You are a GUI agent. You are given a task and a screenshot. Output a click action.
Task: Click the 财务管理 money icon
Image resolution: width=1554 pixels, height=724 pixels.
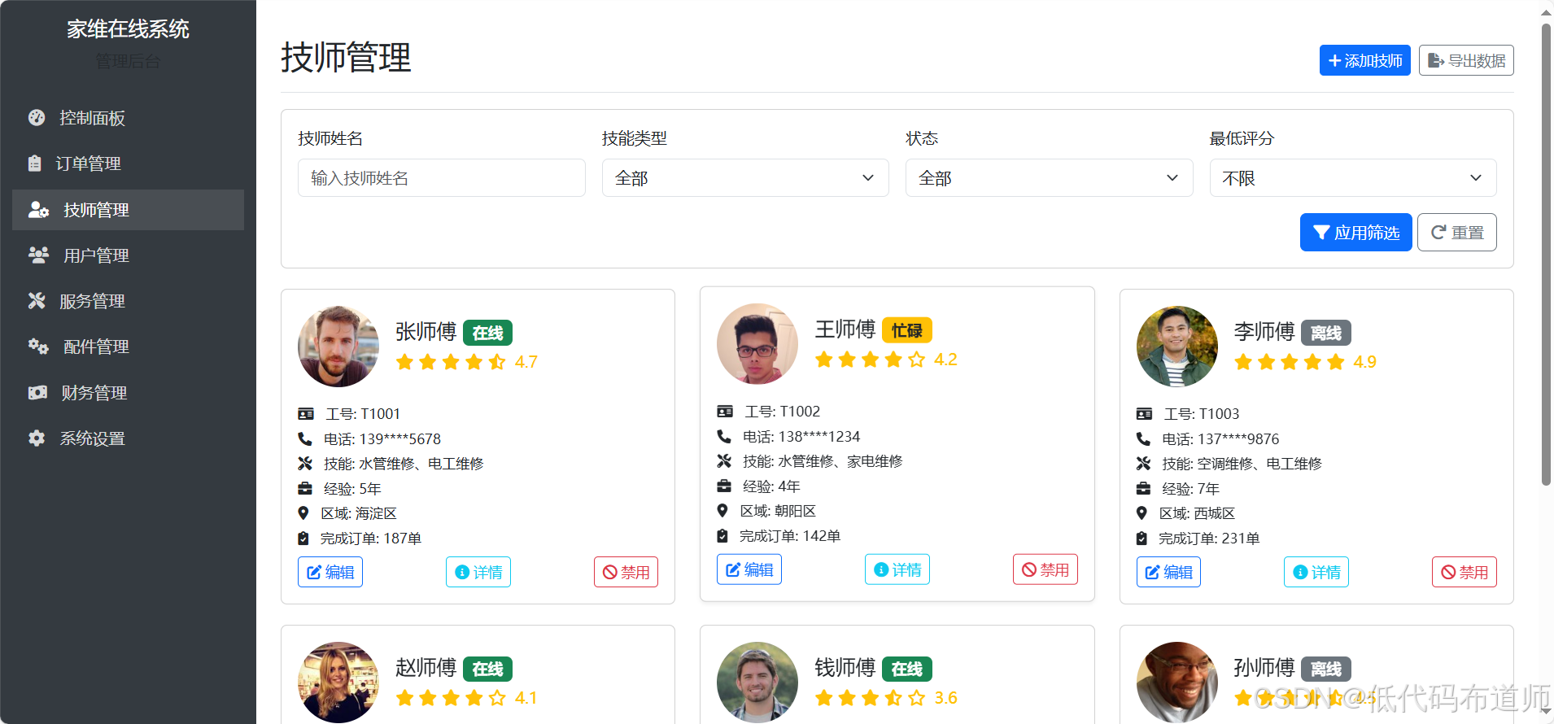point(37,393)
